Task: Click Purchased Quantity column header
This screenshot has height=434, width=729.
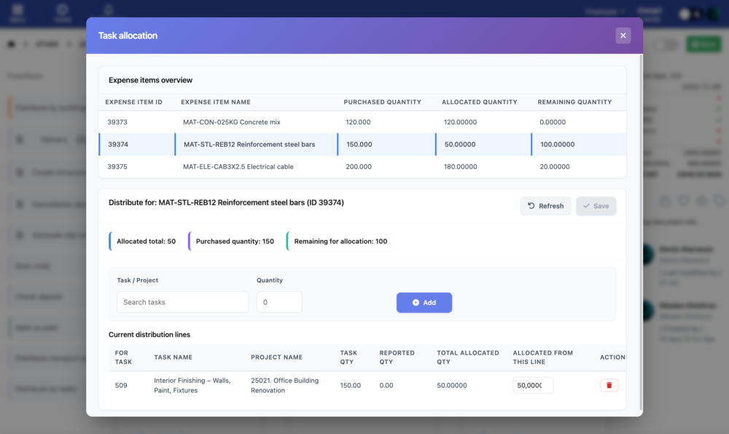Action: click(382, 102)
